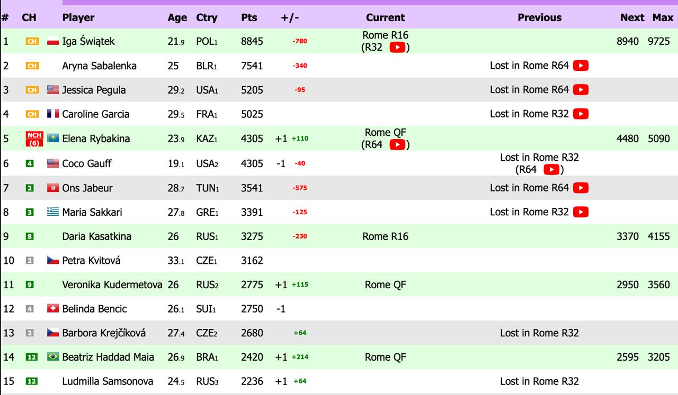Image resolution: width=678 pixels, height=395 pixels.
Task: Open Jessica Pegula's Rome R64 YouTube video
Action: click(x=581, y=90)
